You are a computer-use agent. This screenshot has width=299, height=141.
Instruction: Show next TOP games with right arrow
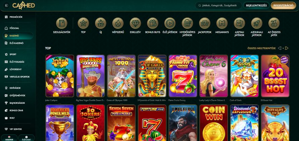point(287,48)
